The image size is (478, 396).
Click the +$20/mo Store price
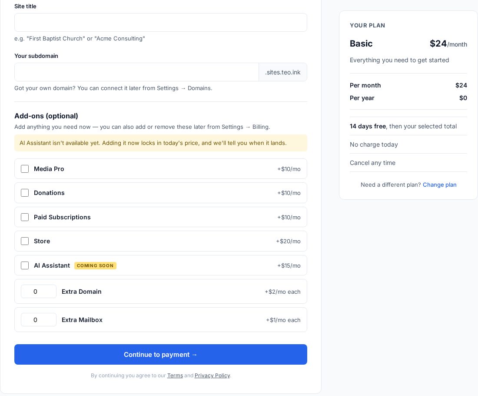[288, 241]
